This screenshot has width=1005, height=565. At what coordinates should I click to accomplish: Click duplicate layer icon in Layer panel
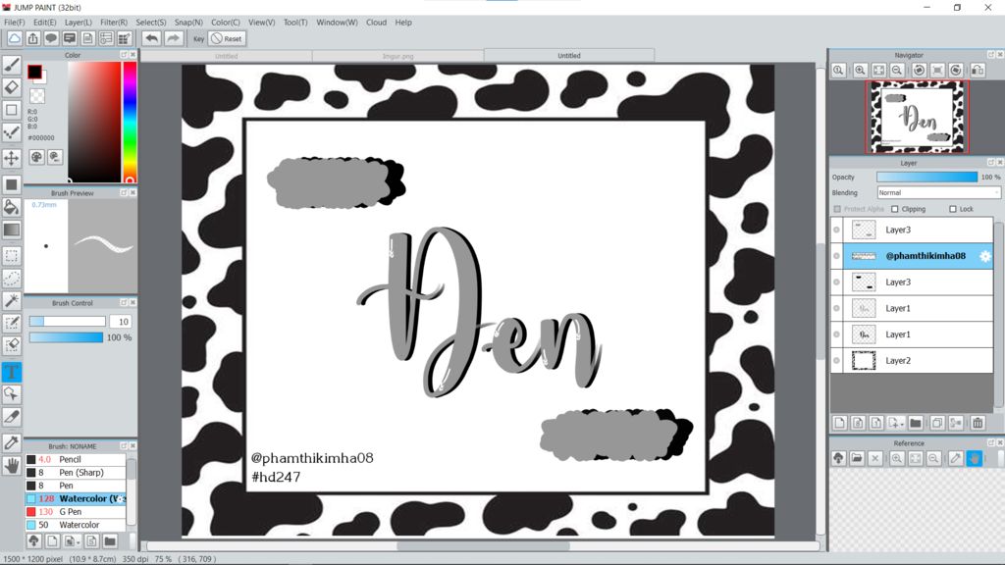[x=937, y=423]
